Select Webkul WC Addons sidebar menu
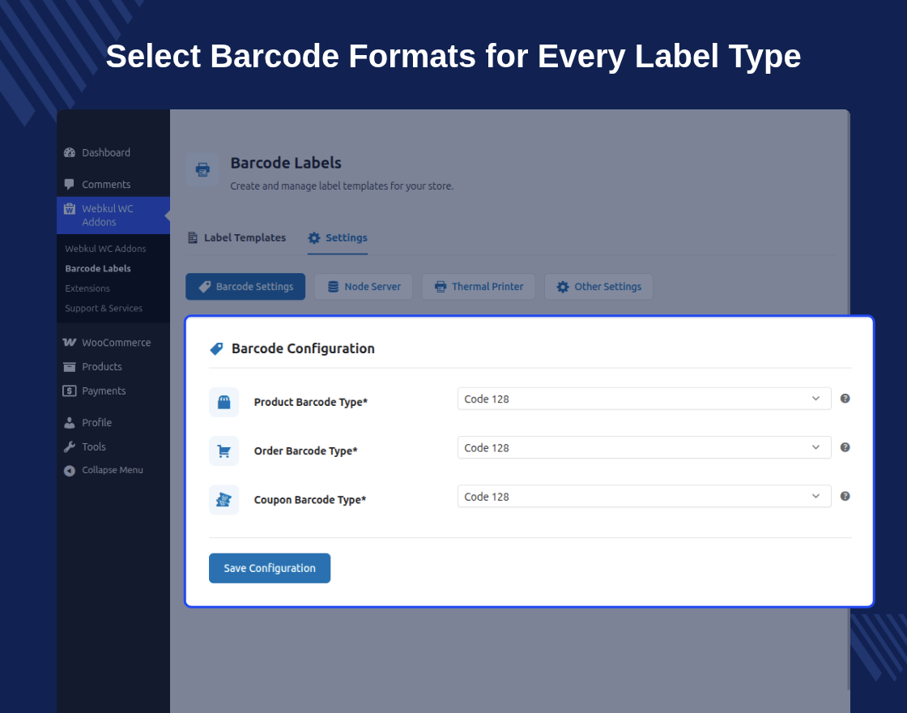The height and width of the screenshot is (713, 907). pyautogui.click(x=113, y=216)
